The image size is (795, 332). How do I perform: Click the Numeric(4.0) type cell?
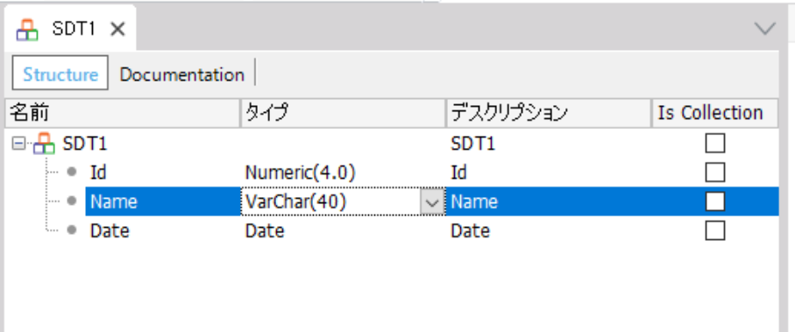(x=301, y=173)
